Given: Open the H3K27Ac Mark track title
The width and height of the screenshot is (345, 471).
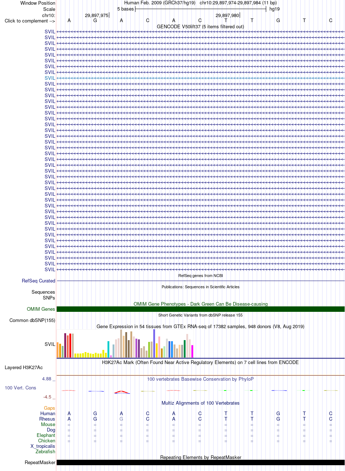Looking at the screenshot, I should coord(200,362).
